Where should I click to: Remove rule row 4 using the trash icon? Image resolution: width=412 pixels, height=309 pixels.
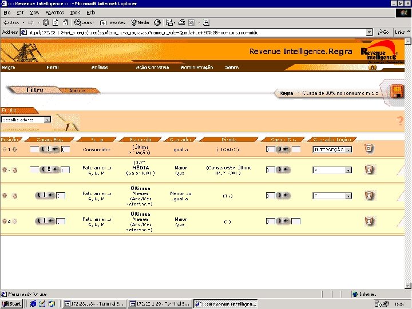369,221
